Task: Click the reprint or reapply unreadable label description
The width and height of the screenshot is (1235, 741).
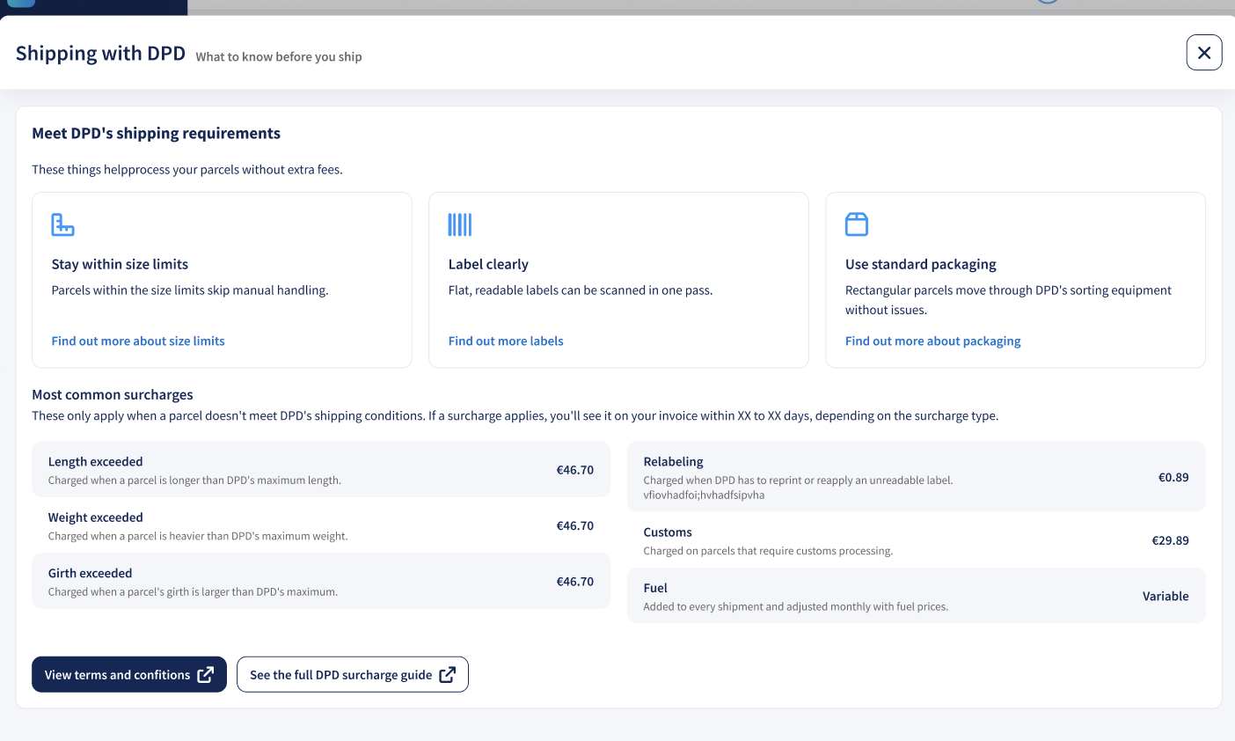Action: [798, 481]
